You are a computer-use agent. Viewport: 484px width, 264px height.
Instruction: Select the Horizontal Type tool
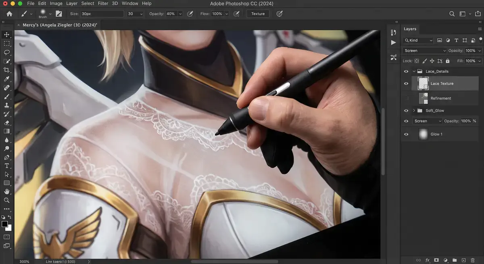[7, 166]
